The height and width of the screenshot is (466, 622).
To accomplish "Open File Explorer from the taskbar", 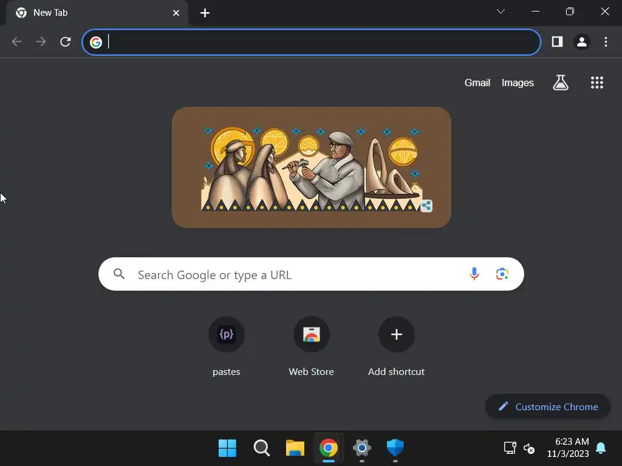I will pyautogui.click(x=295, y=448).
